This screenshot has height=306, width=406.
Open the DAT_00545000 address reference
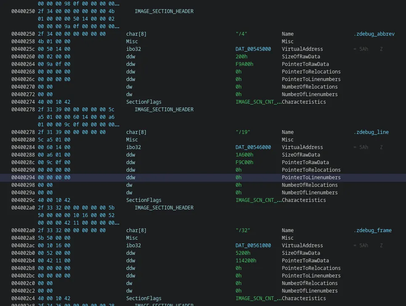(253, 49)
